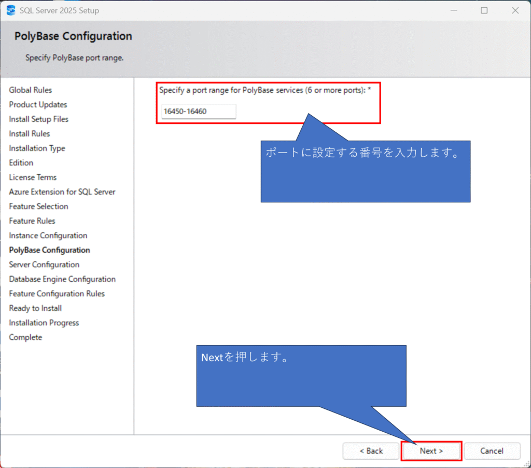This screenshot has height=468, width=531.
Task: Select the Install Rules step
Action: (30, 134)
